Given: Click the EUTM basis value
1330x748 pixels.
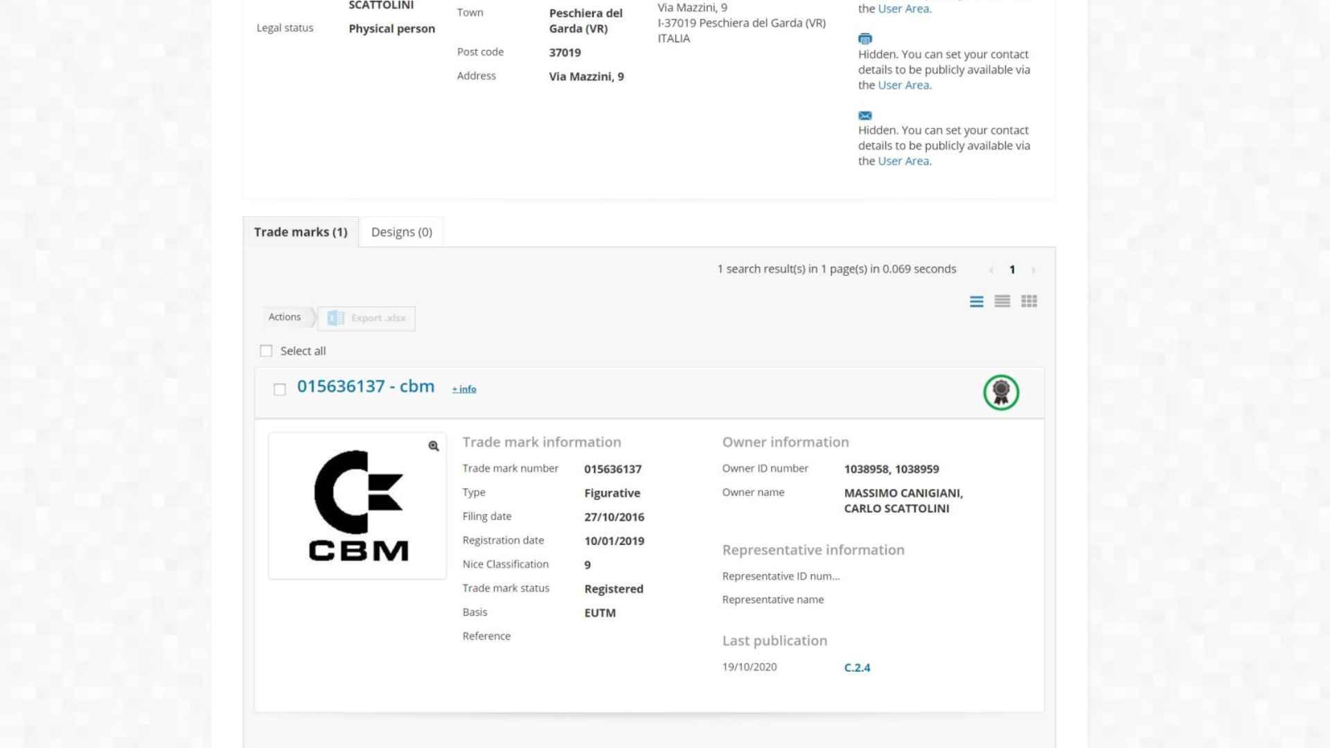Looking at the screenshot, I should click(x=600, y=613).
